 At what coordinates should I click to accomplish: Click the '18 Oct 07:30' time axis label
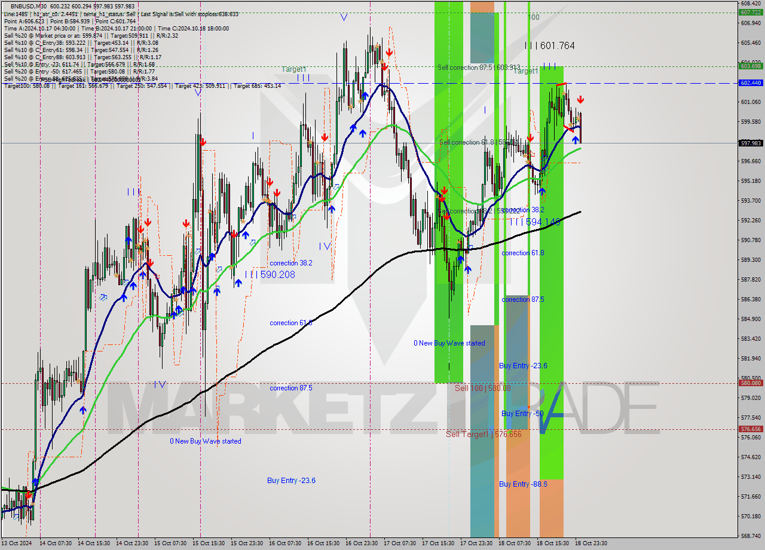coord(514,543)
